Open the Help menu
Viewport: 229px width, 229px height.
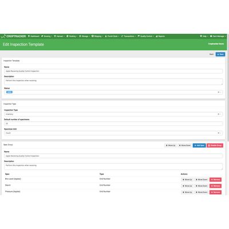(204, 36)
